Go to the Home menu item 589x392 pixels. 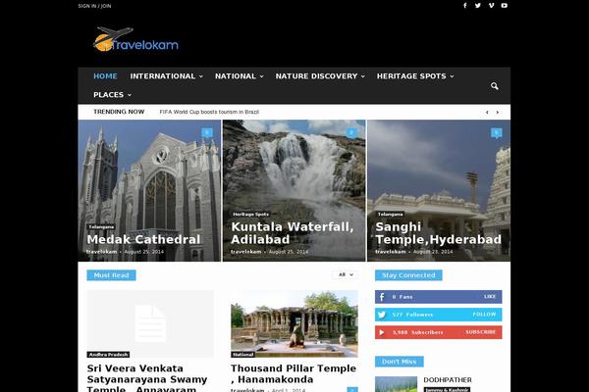click(x=105, y=76)
